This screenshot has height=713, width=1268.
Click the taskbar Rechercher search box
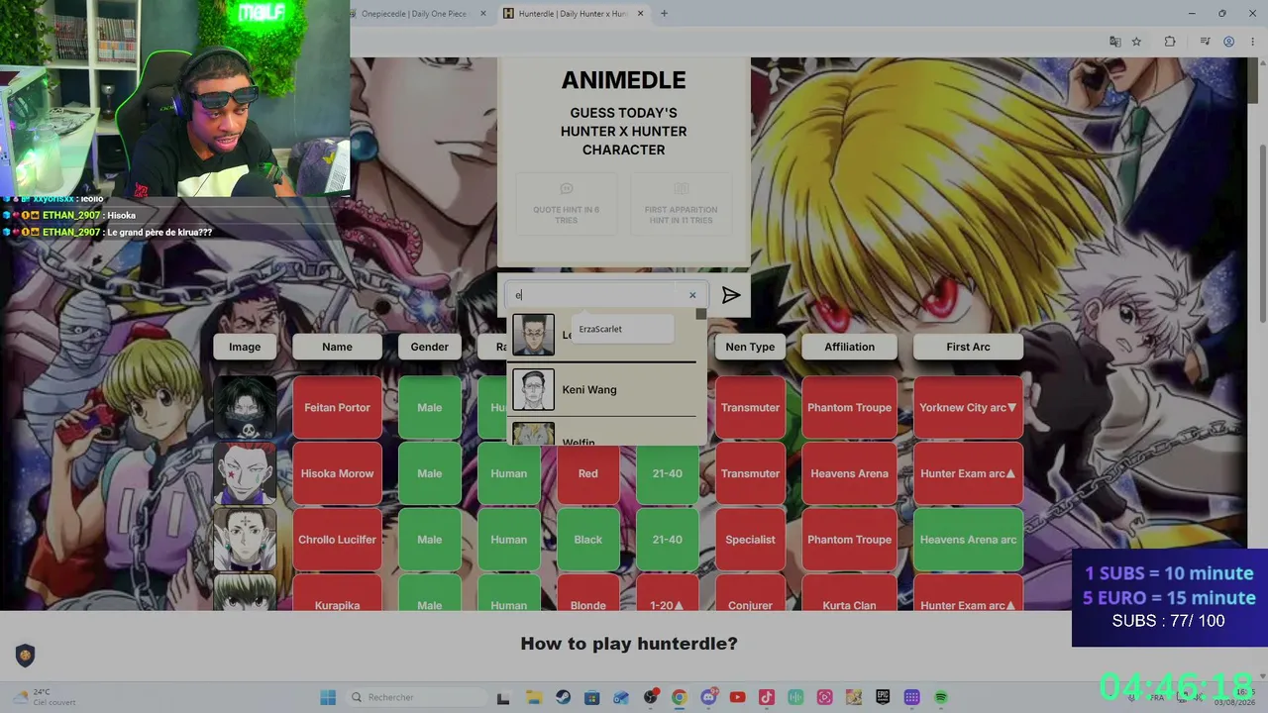[416, 697]
